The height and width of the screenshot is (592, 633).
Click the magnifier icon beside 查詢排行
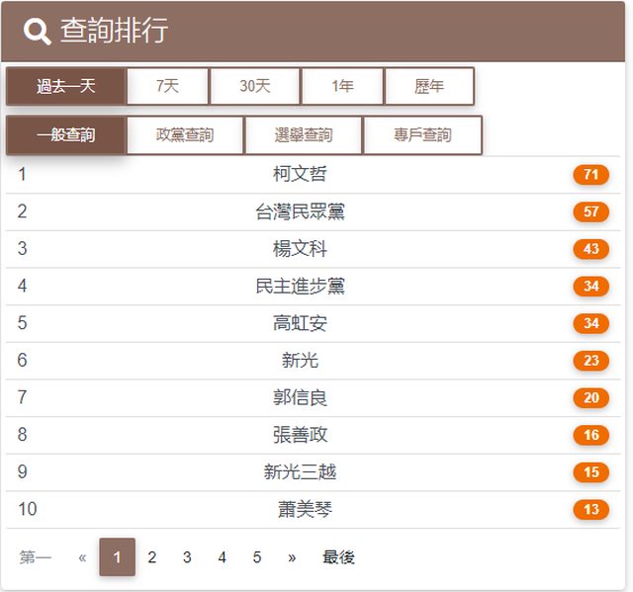coord(37,32)
